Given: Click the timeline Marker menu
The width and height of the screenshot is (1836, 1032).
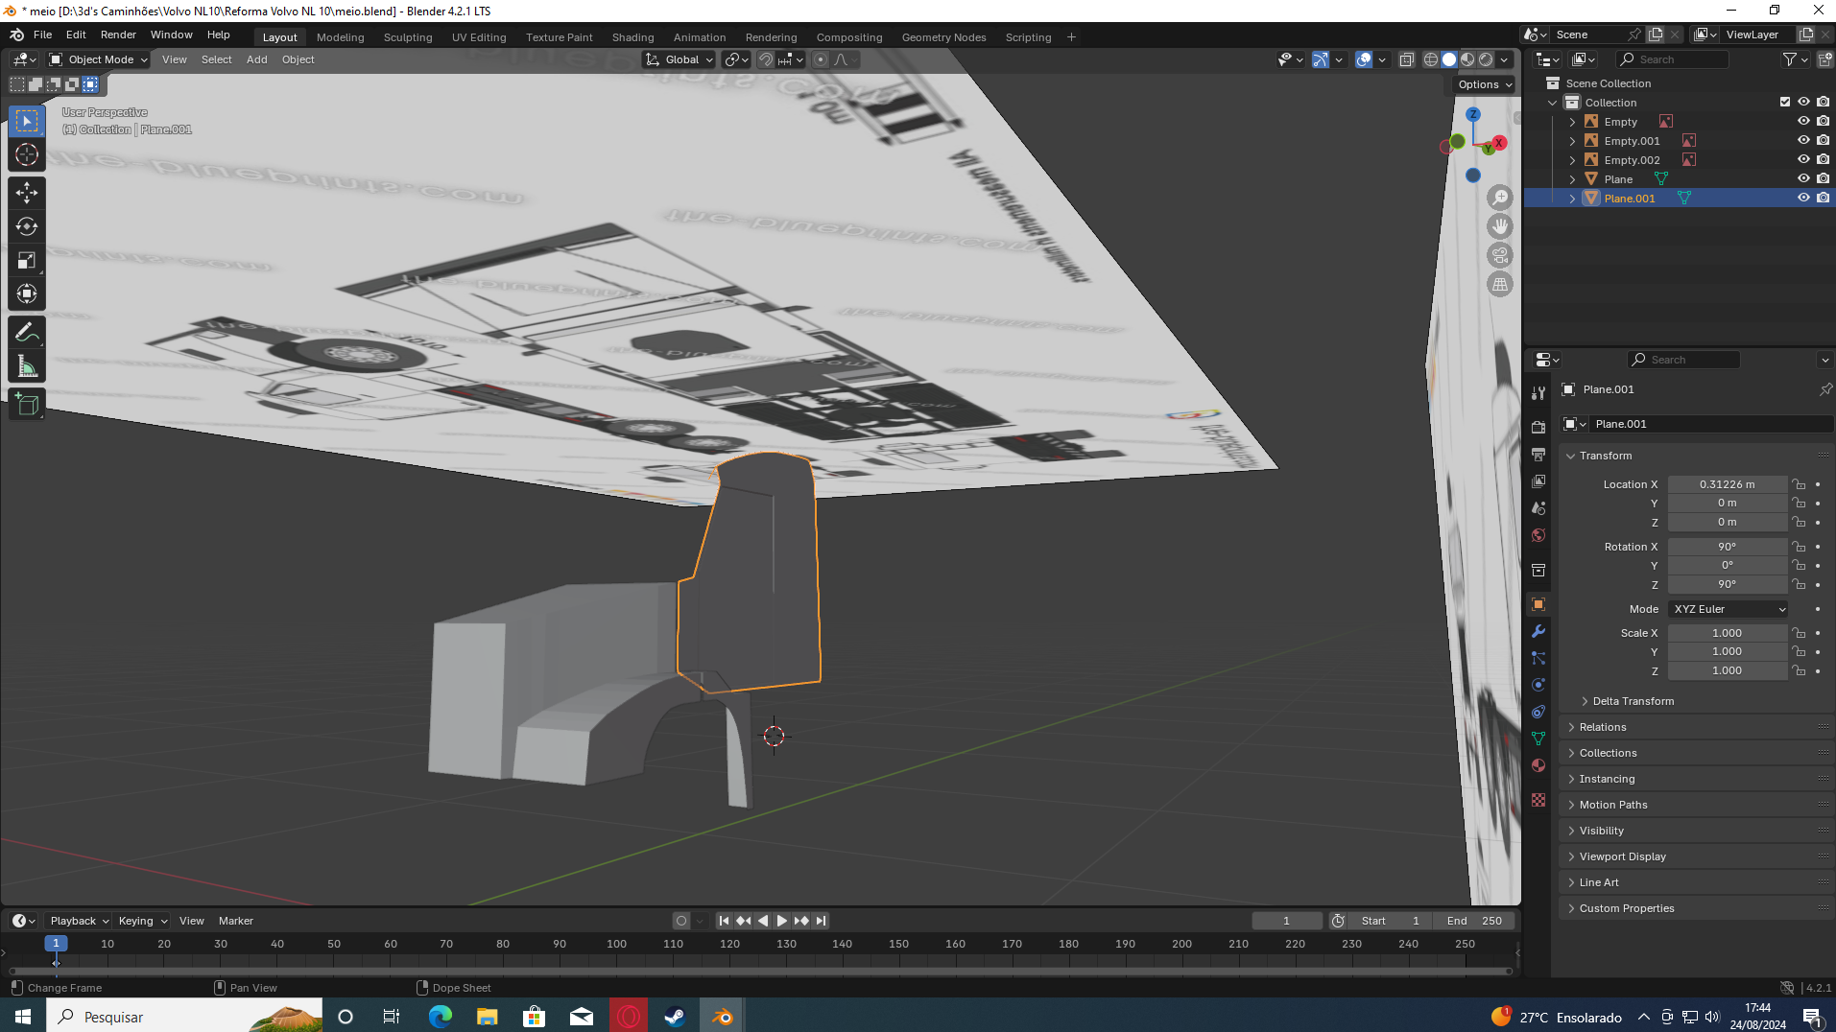Looking at the screenshot, I should pos(235,921).
